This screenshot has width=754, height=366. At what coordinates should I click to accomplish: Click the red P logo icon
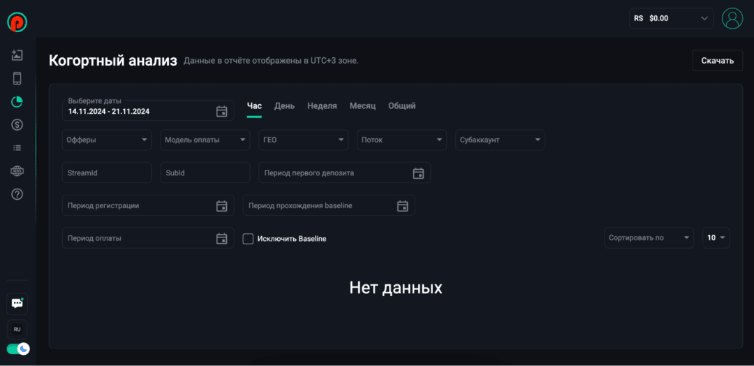tap(17, 22)
